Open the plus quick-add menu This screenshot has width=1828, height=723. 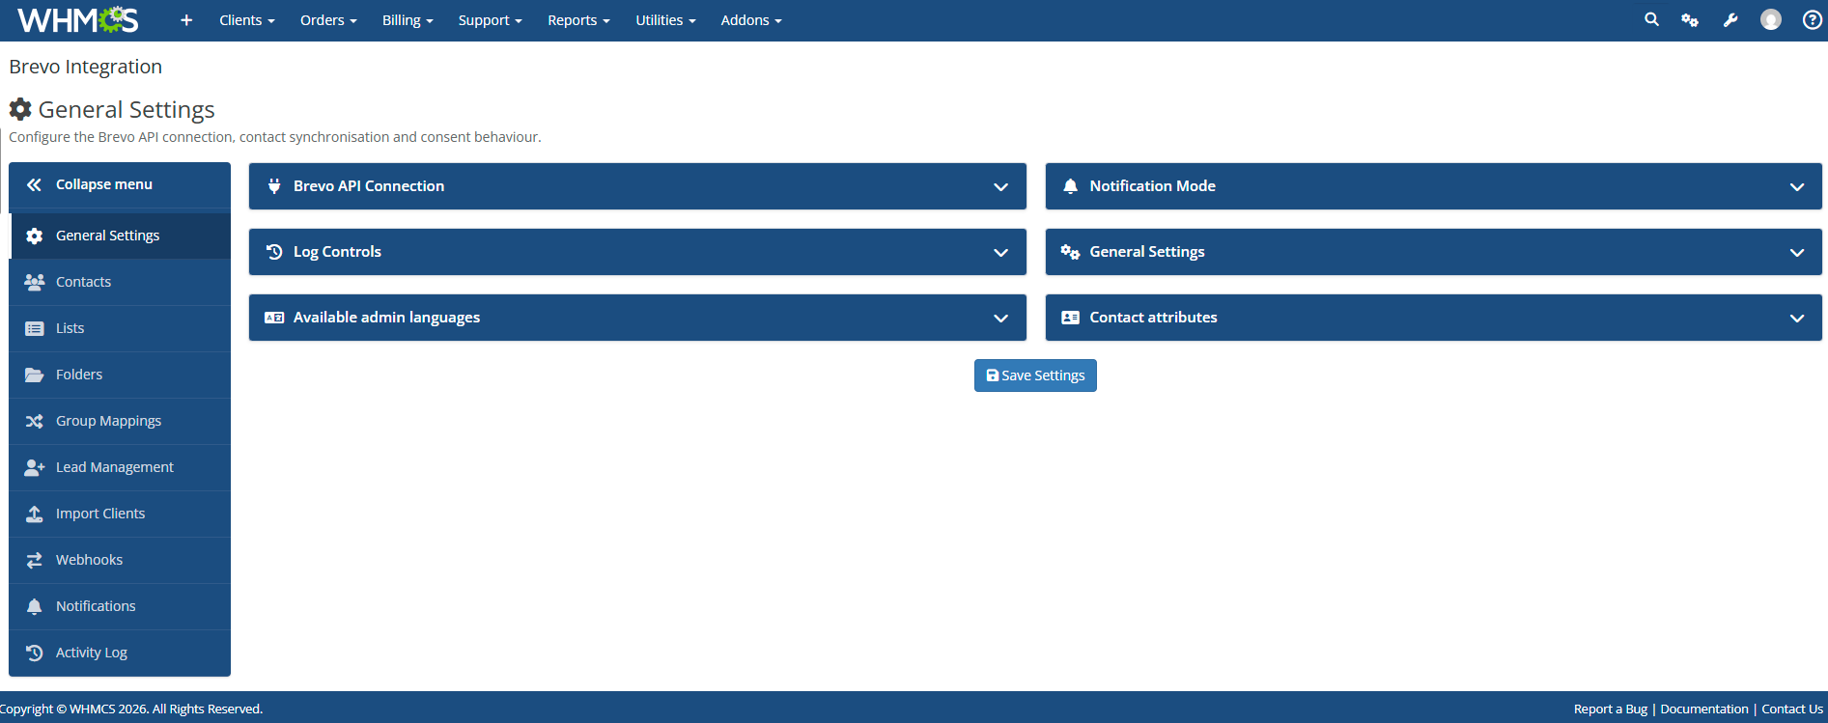point(186,20)
